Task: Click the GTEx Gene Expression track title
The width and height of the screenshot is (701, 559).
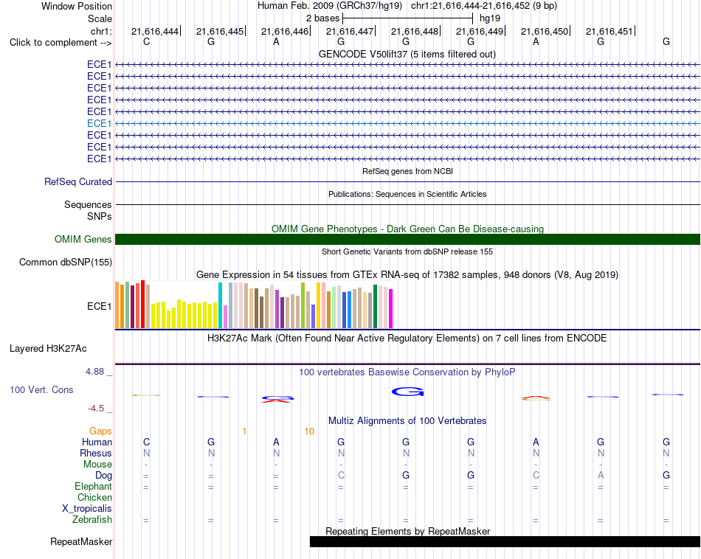Action: pos(407,275)
